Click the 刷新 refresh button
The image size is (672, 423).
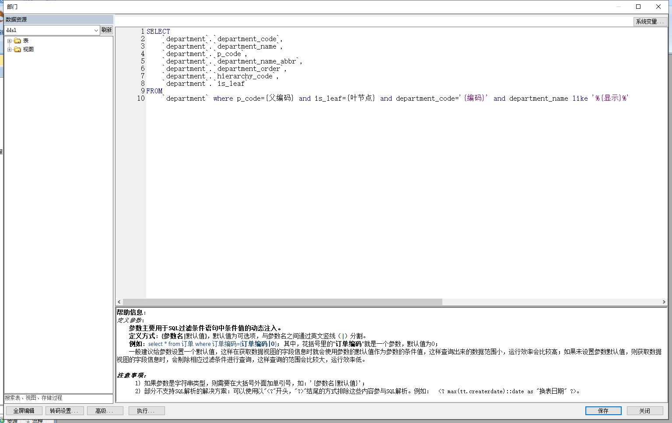107,30
